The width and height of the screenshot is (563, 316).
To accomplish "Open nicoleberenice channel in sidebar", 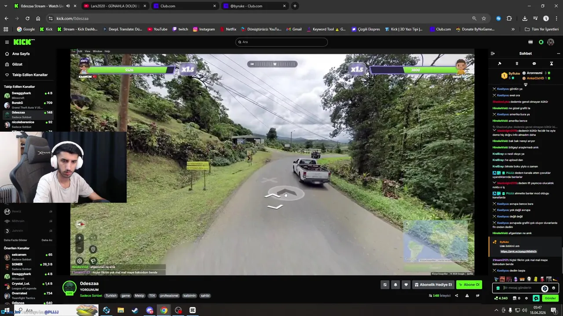I will [x=27, y=124].
